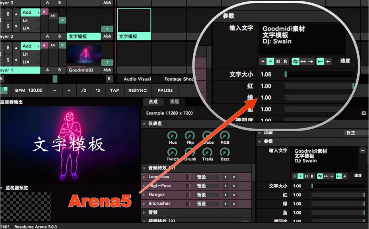Select the Goodmid82 clip thumbnail
The image size is (369, 229).
coord(84,55)
